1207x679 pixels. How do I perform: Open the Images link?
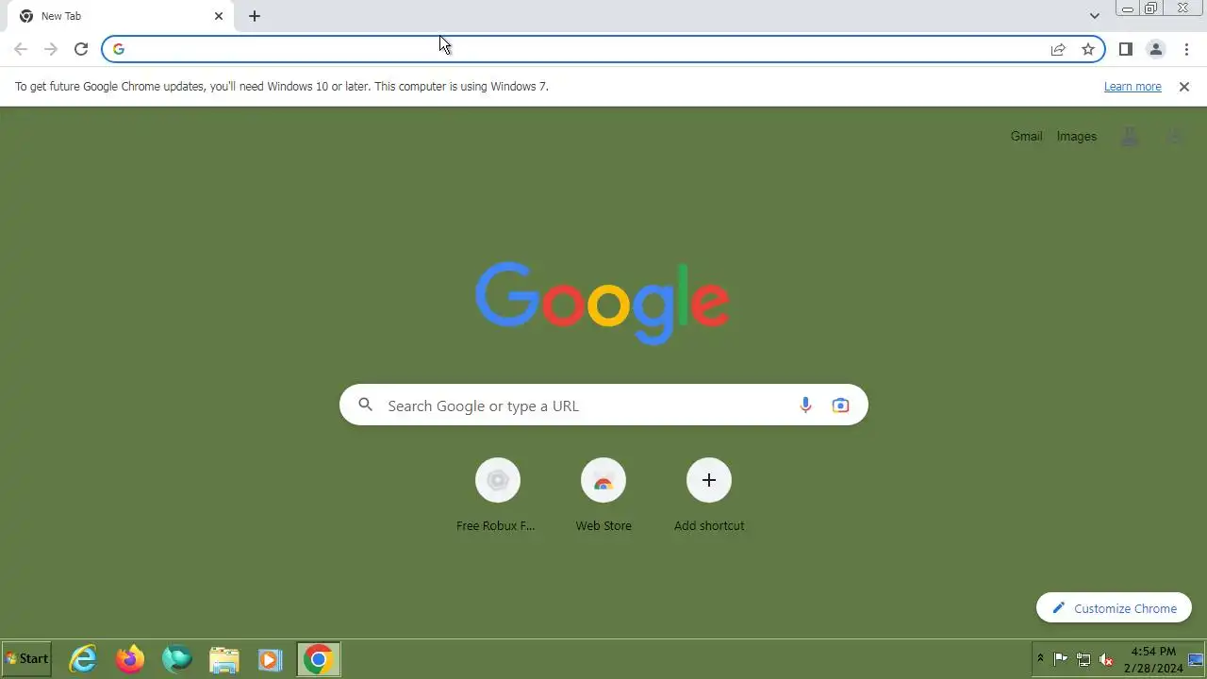point(1077,137)
